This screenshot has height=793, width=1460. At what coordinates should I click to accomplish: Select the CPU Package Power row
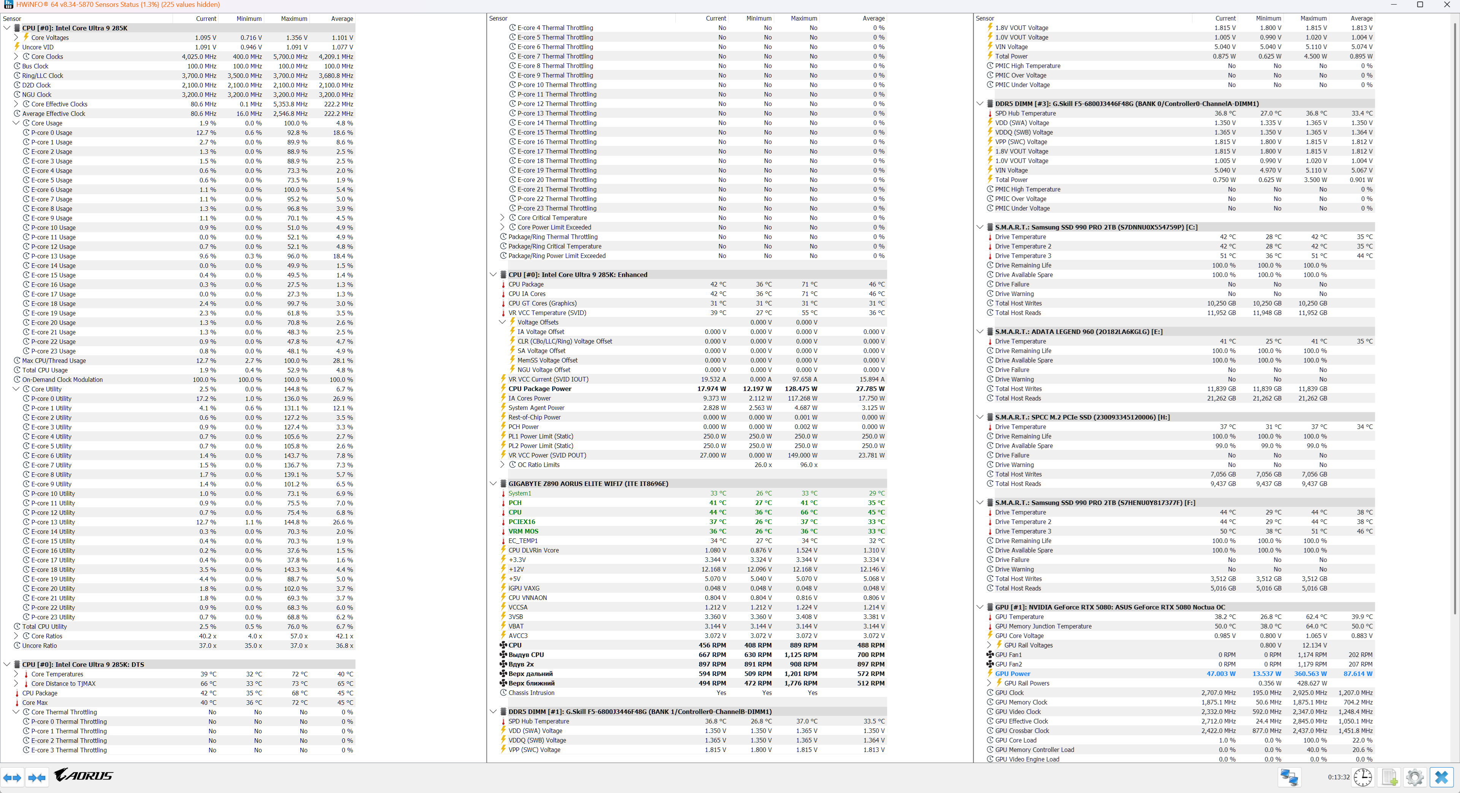pyautogui.click(x=540, y=389)
